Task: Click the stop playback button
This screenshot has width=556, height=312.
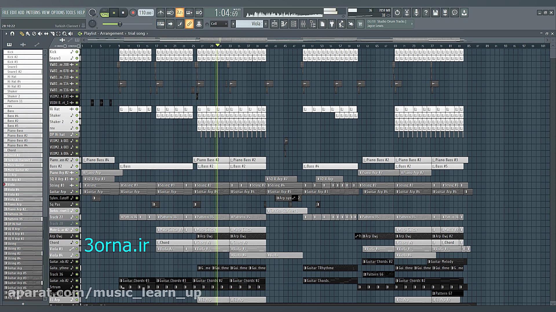Action: [x=123, y=13]
